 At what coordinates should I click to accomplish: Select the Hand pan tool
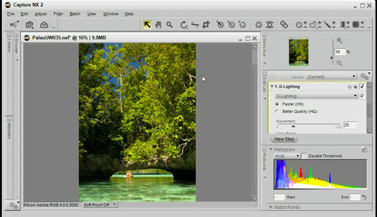tap(158, 24)
